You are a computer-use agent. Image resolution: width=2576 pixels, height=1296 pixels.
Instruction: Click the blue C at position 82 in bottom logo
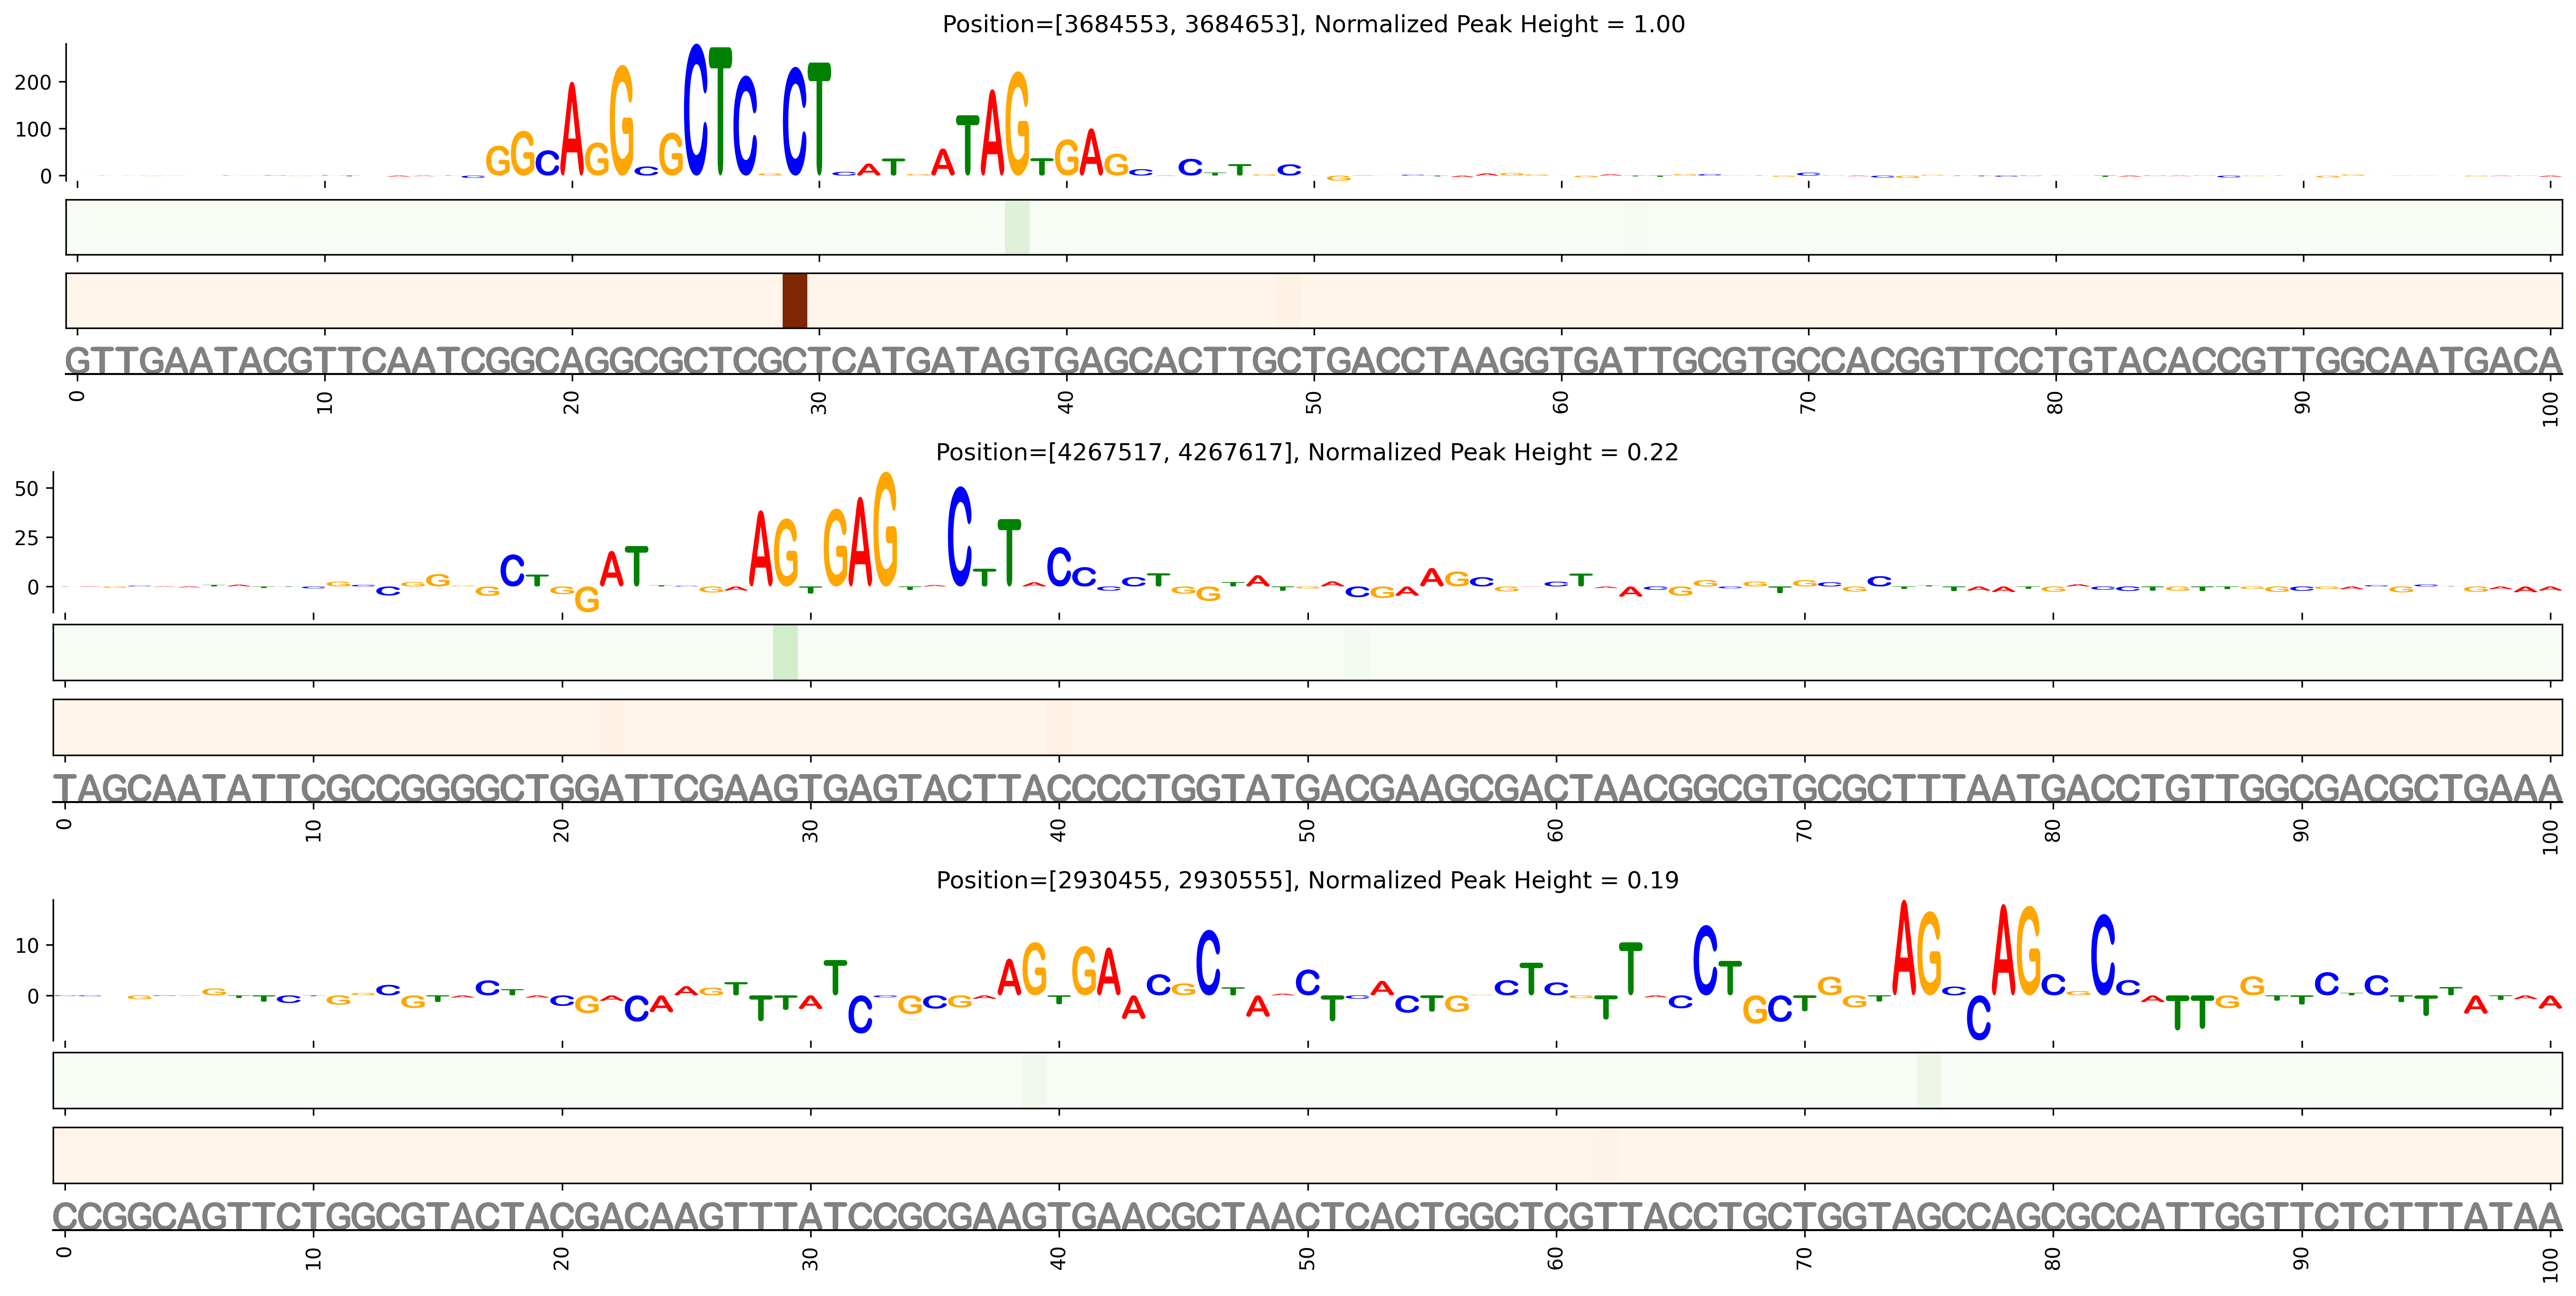pos(2103,955)
